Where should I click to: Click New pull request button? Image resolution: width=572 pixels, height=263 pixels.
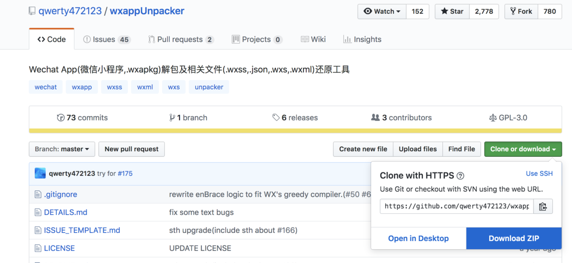[132, 149]
